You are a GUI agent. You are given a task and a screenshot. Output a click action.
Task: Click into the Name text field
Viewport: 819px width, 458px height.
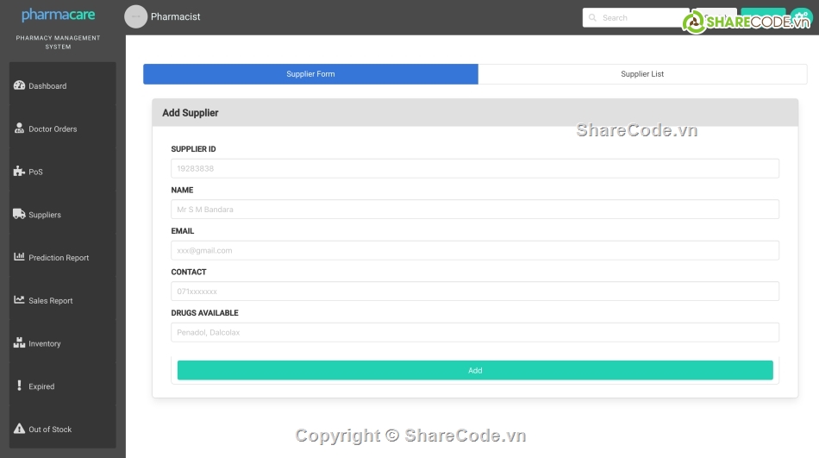pyautogui.click(x=474, y=210)
